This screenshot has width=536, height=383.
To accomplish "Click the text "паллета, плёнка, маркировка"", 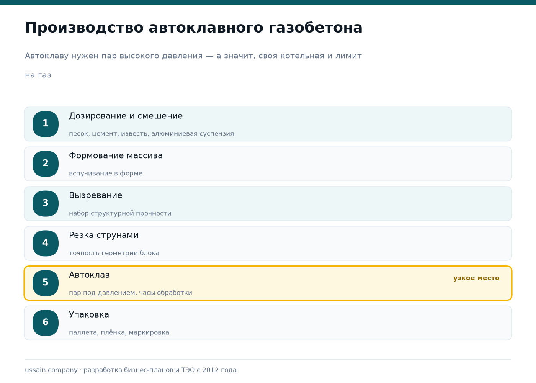I will [119, 332].
